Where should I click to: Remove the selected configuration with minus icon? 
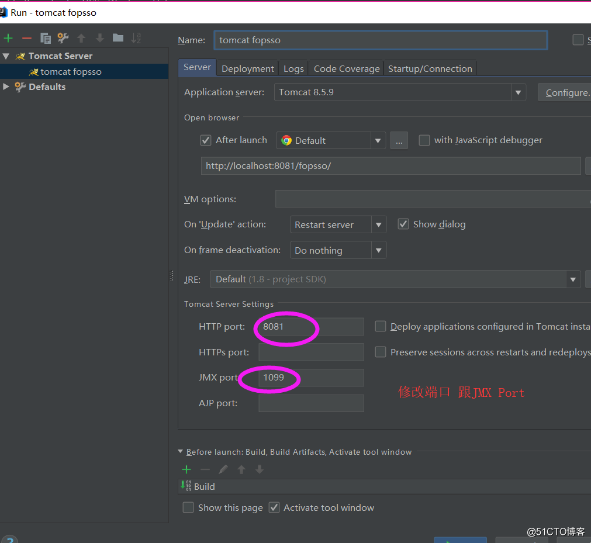pyautogui.click(x=27, y=38)
